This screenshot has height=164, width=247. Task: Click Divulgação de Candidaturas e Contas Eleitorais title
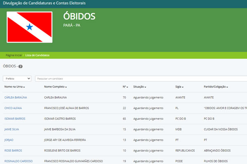44,3
